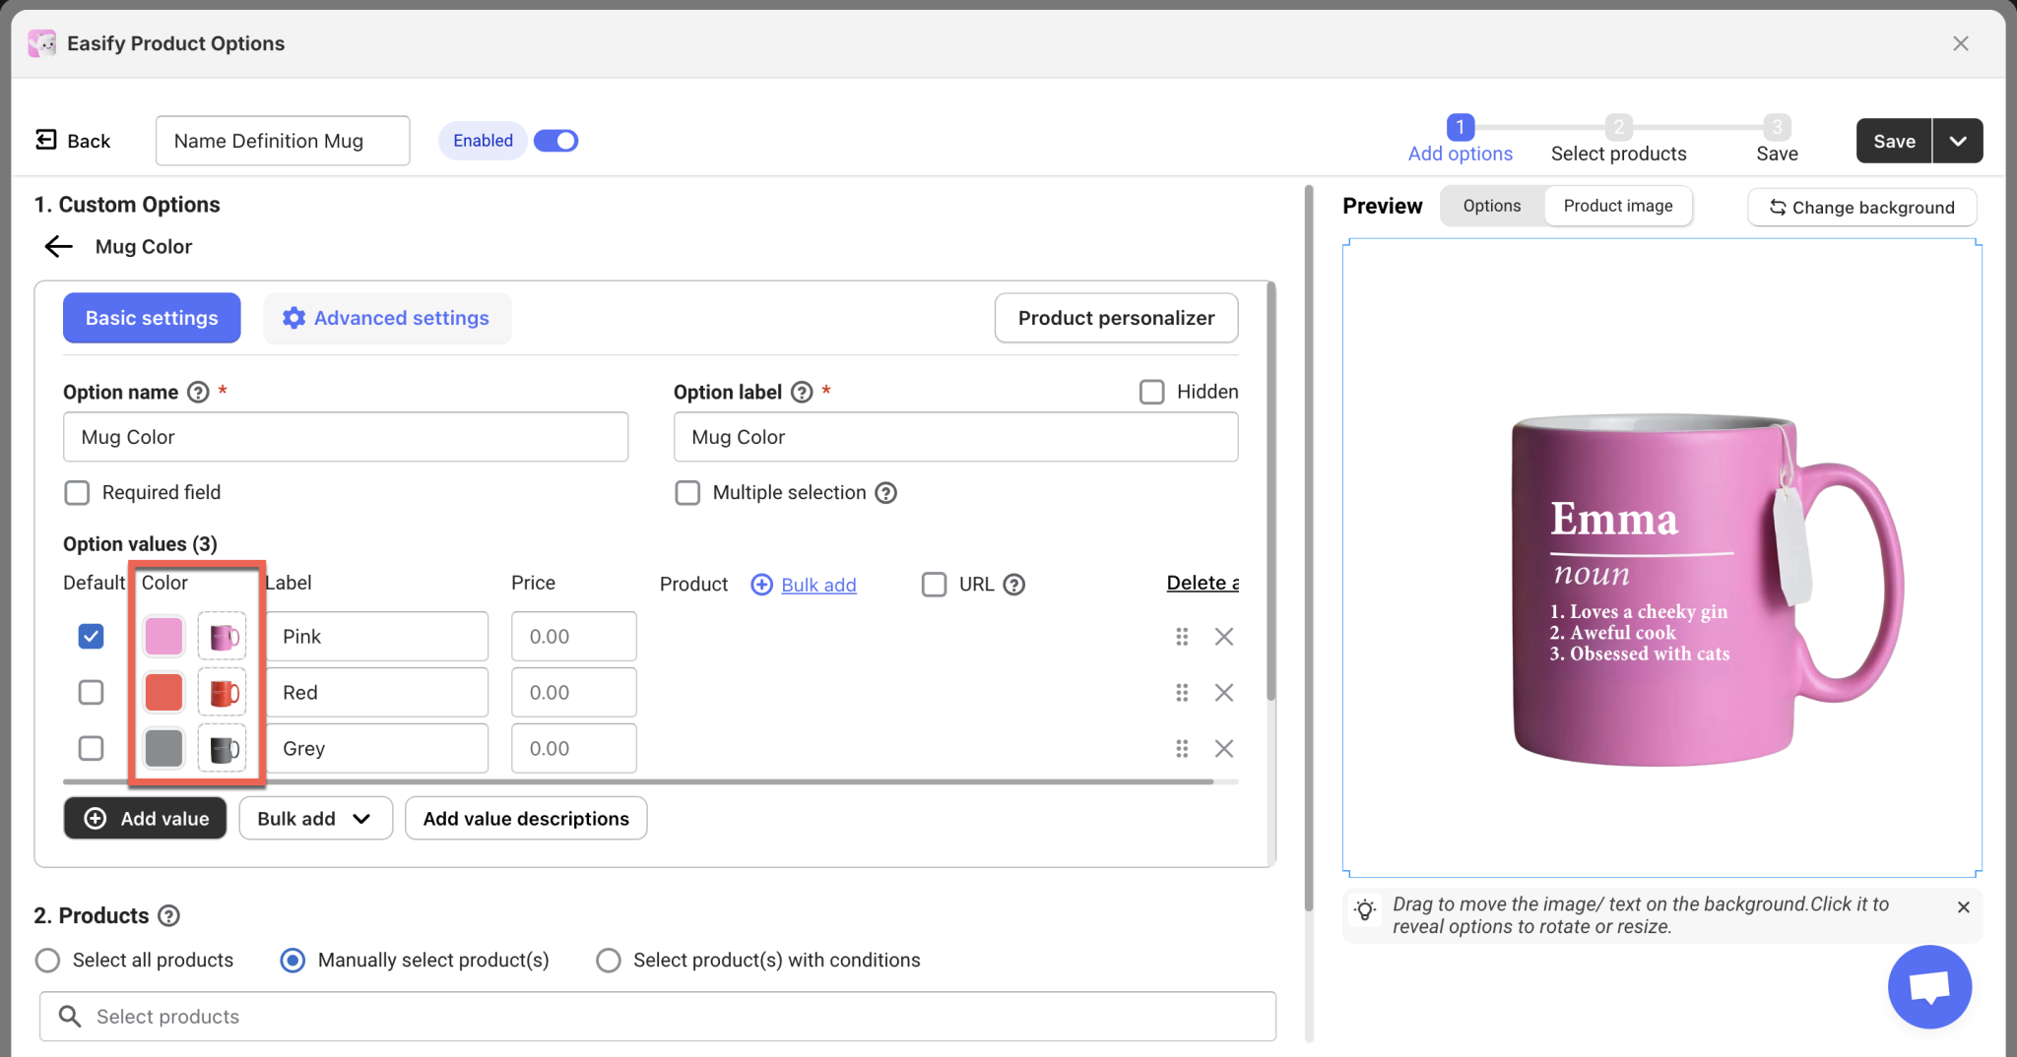
Task: Click the Add value button
Action: point(146,819)
